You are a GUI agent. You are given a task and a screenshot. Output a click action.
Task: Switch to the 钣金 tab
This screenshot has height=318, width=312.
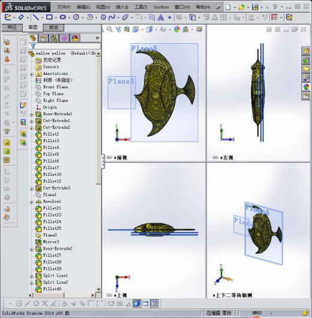click(53, 28)
